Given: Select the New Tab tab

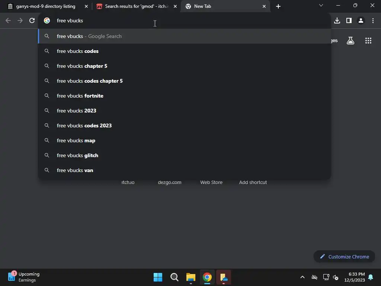Looking at the screenshot, I should pos(225,6).
